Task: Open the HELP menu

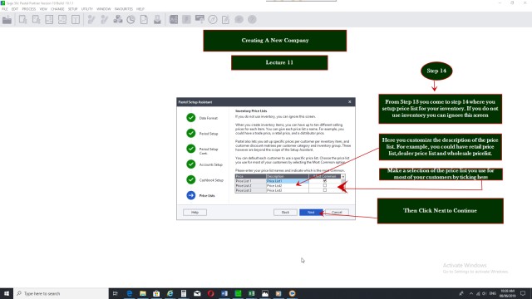Action: click(x=140, y=9)
